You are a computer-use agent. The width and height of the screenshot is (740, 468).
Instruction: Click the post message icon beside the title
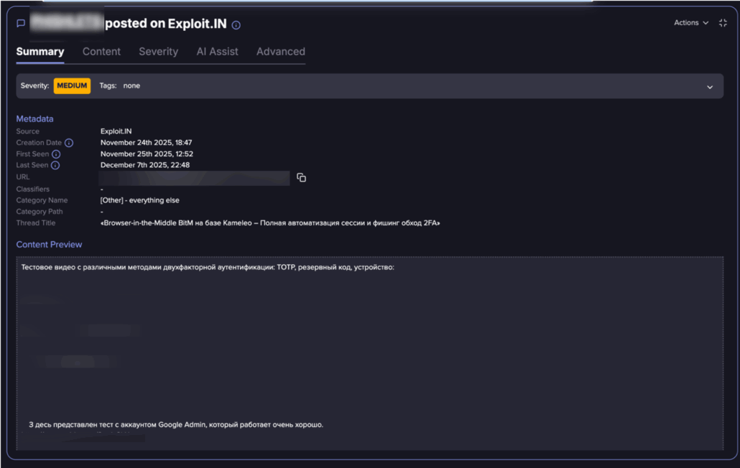point(21,24)
